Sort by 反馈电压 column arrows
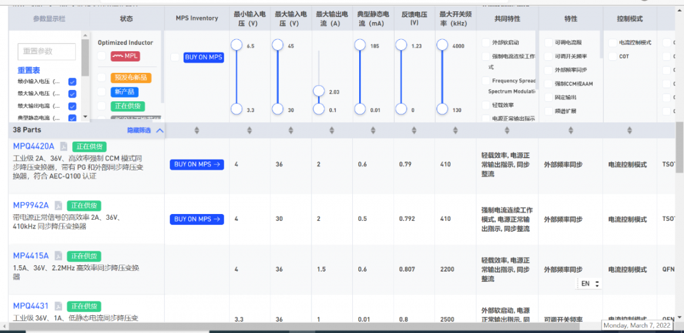The image size is (684, 333). (x=414, y=130)
